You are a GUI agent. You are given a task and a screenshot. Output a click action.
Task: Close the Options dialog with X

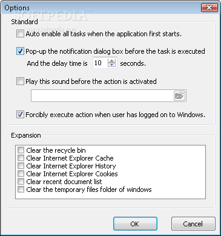coord(209,8)
